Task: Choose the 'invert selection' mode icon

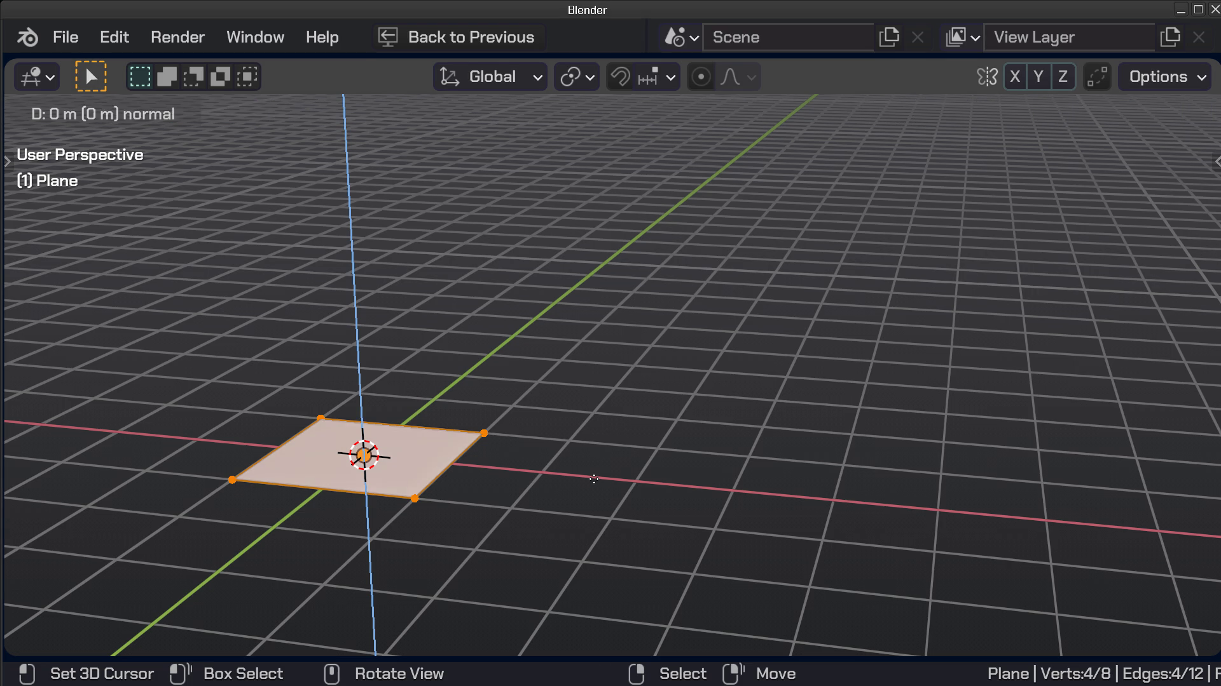Action: coord(220,77)
